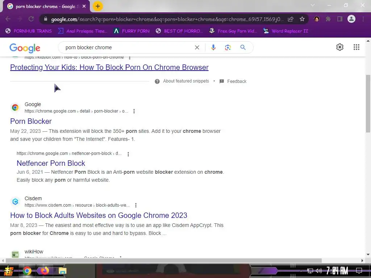The width and height of the screenshot is (371, 278).
Task: View site information lock icon
Action: (x=46, y=19)
